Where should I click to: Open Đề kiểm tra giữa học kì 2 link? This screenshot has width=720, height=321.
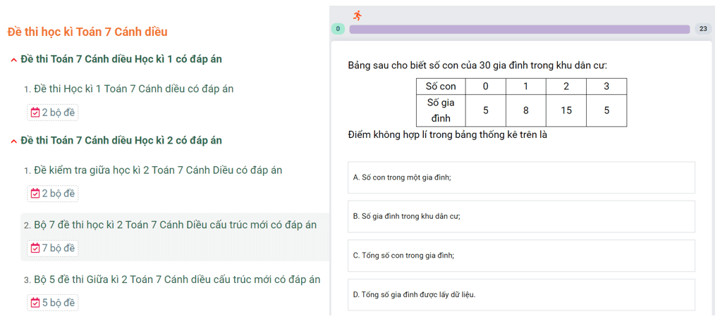pyautogui.click(x=158, y=170)
